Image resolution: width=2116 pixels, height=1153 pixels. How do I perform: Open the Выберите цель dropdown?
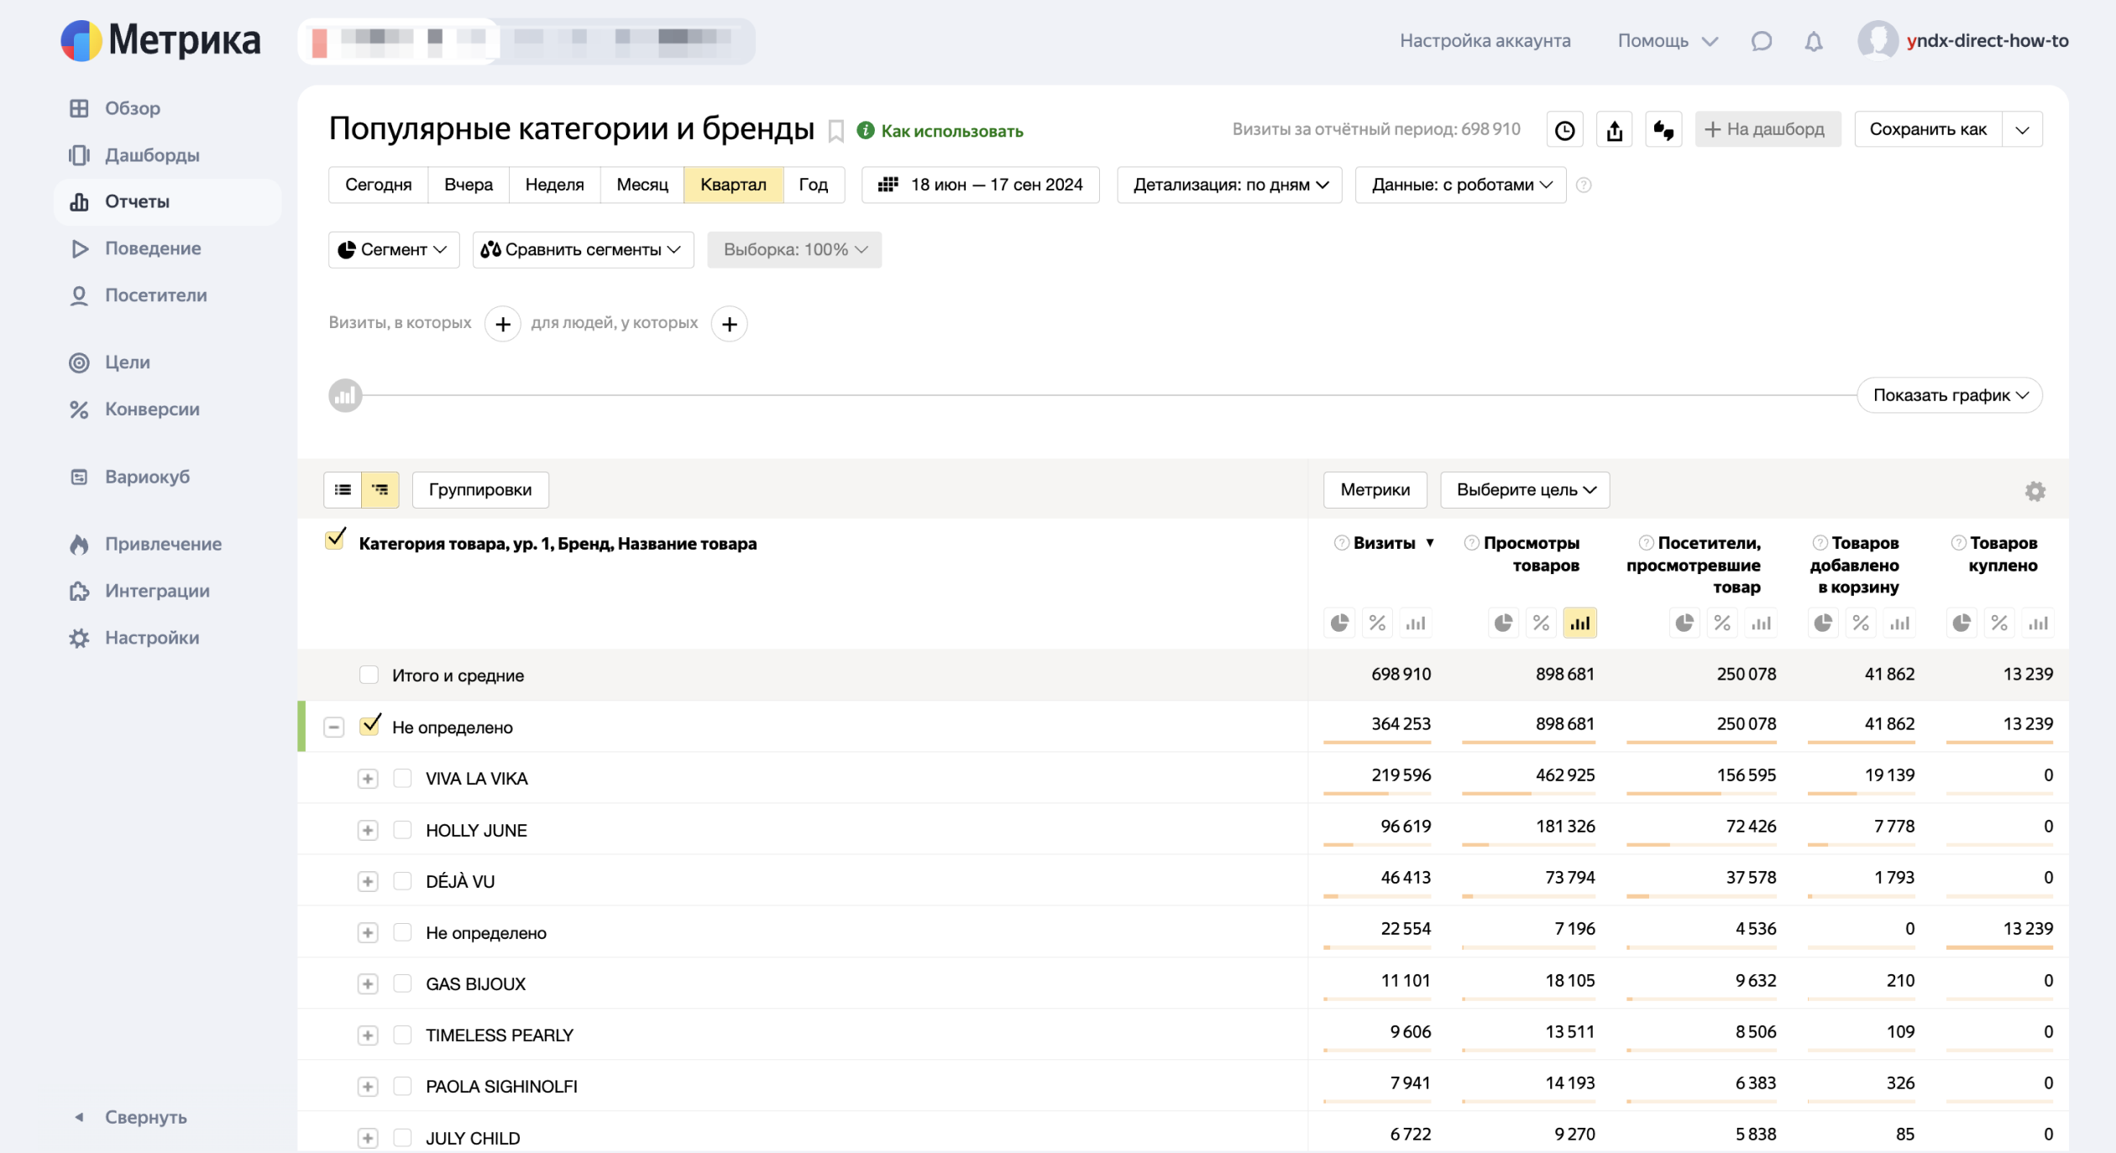coord(1525,490)
